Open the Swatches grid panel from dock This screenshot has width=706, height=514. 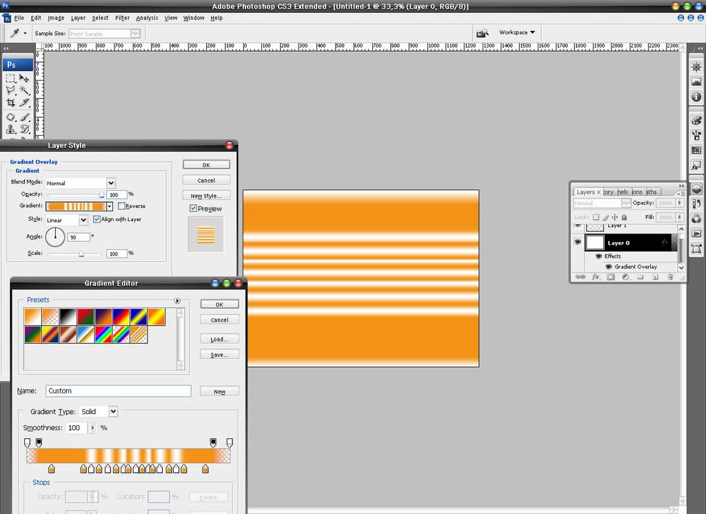[696, 150]
